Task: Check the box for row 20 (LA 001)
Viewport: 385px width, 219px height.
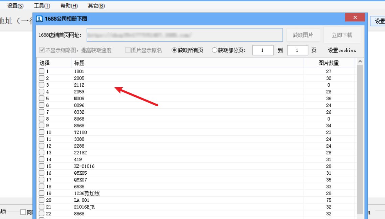Action: (42, 200)
